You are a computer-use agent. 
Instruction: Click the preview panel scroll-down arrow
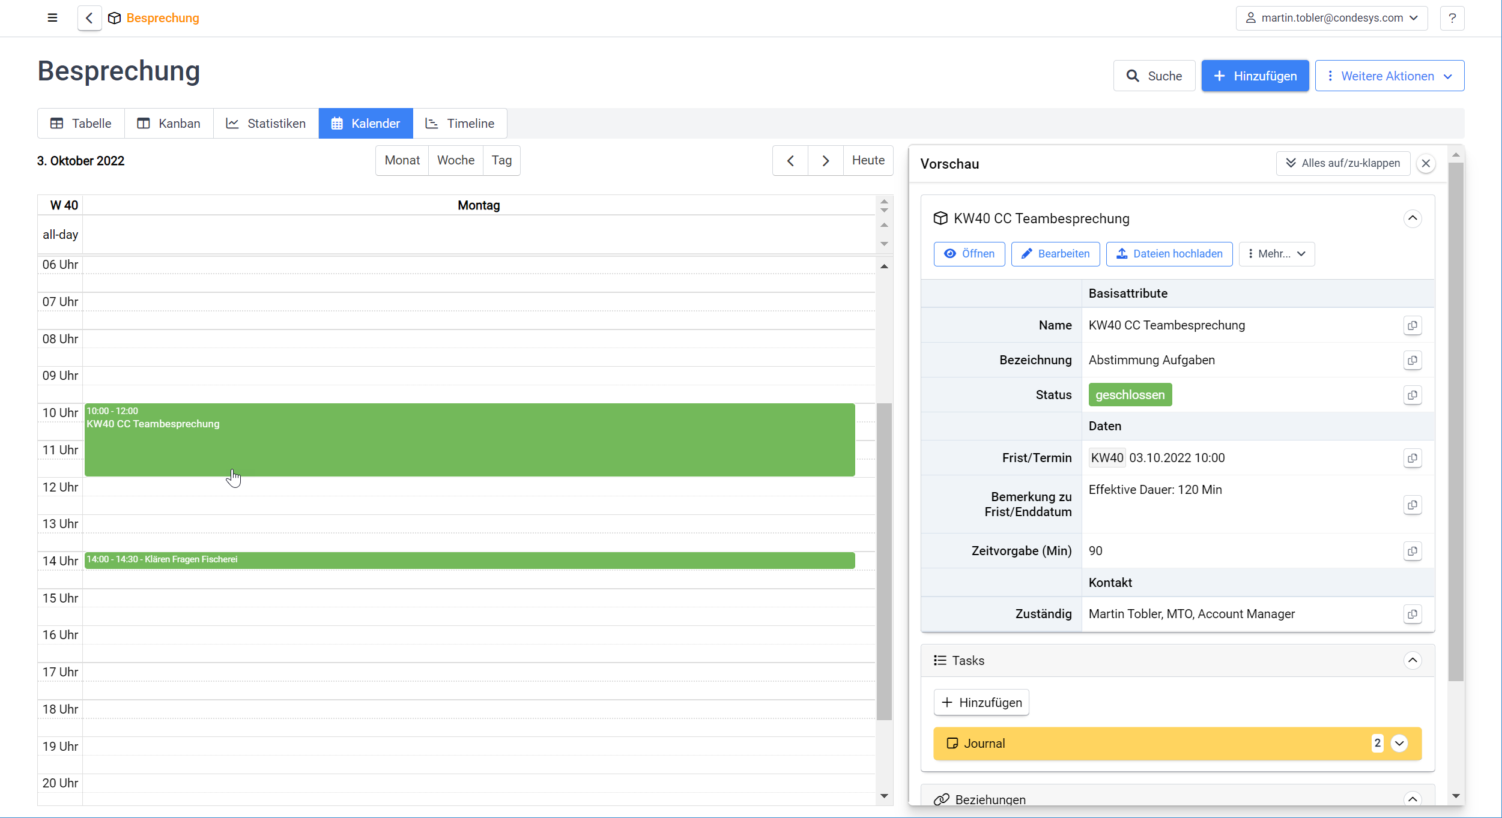[x=1456, y=796]
